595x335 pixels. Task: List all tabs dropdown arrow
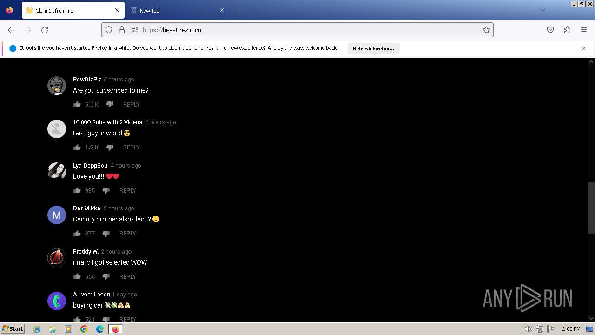pos(542,10)
